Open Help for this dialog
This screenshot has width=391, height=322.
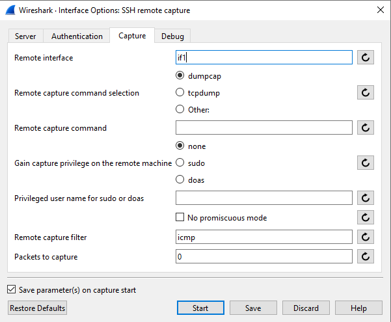click(358, 308)
